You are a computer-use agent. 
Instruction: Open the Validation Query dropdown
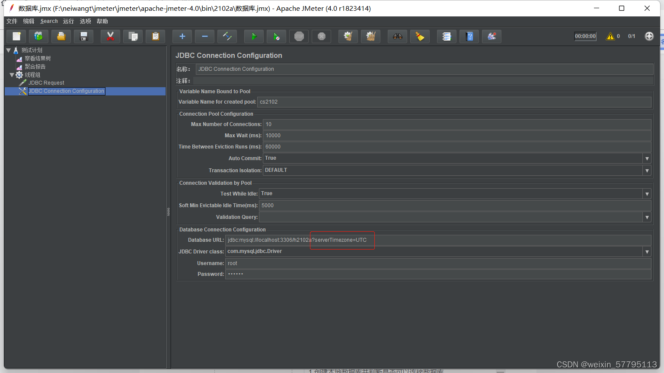(x=647, y=217)
